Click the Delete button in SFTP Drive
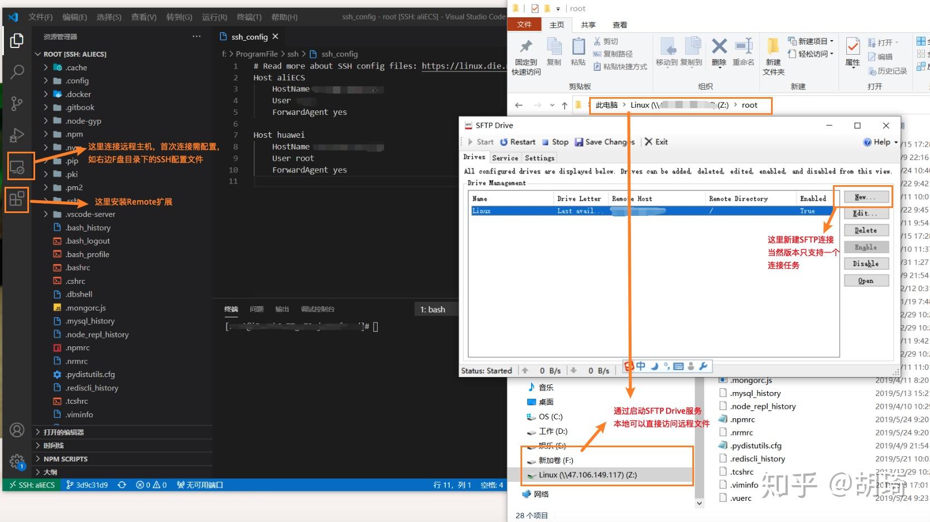Screen dimensions: 930x522 pyautogui.click(x=866, y=230)
